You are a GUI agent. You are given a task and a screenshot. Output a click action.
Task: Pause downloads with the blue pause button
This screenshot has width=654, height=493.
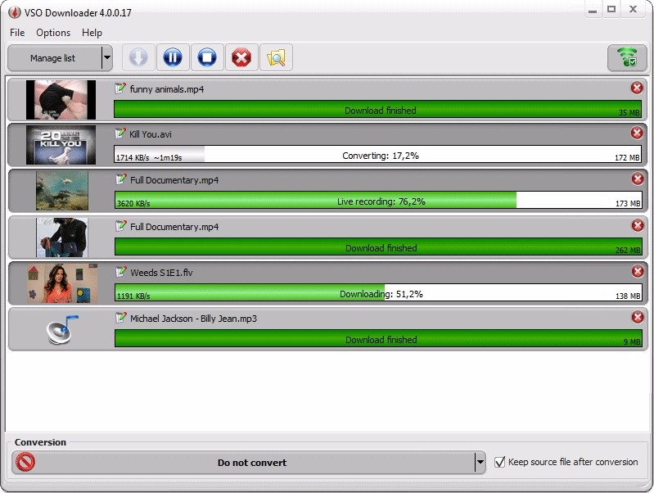[173, 57]
